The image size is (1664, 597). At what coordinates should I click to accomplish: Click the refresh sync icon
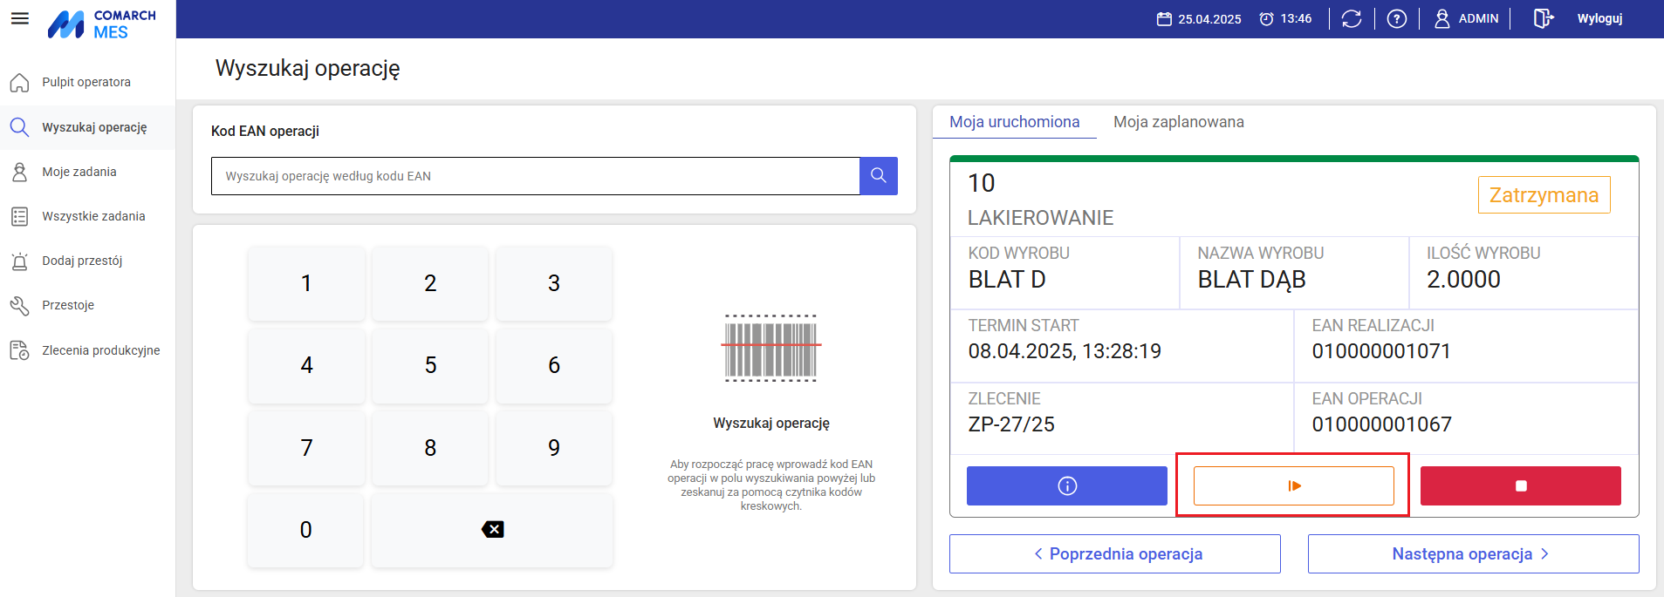tap(1352, 18)
